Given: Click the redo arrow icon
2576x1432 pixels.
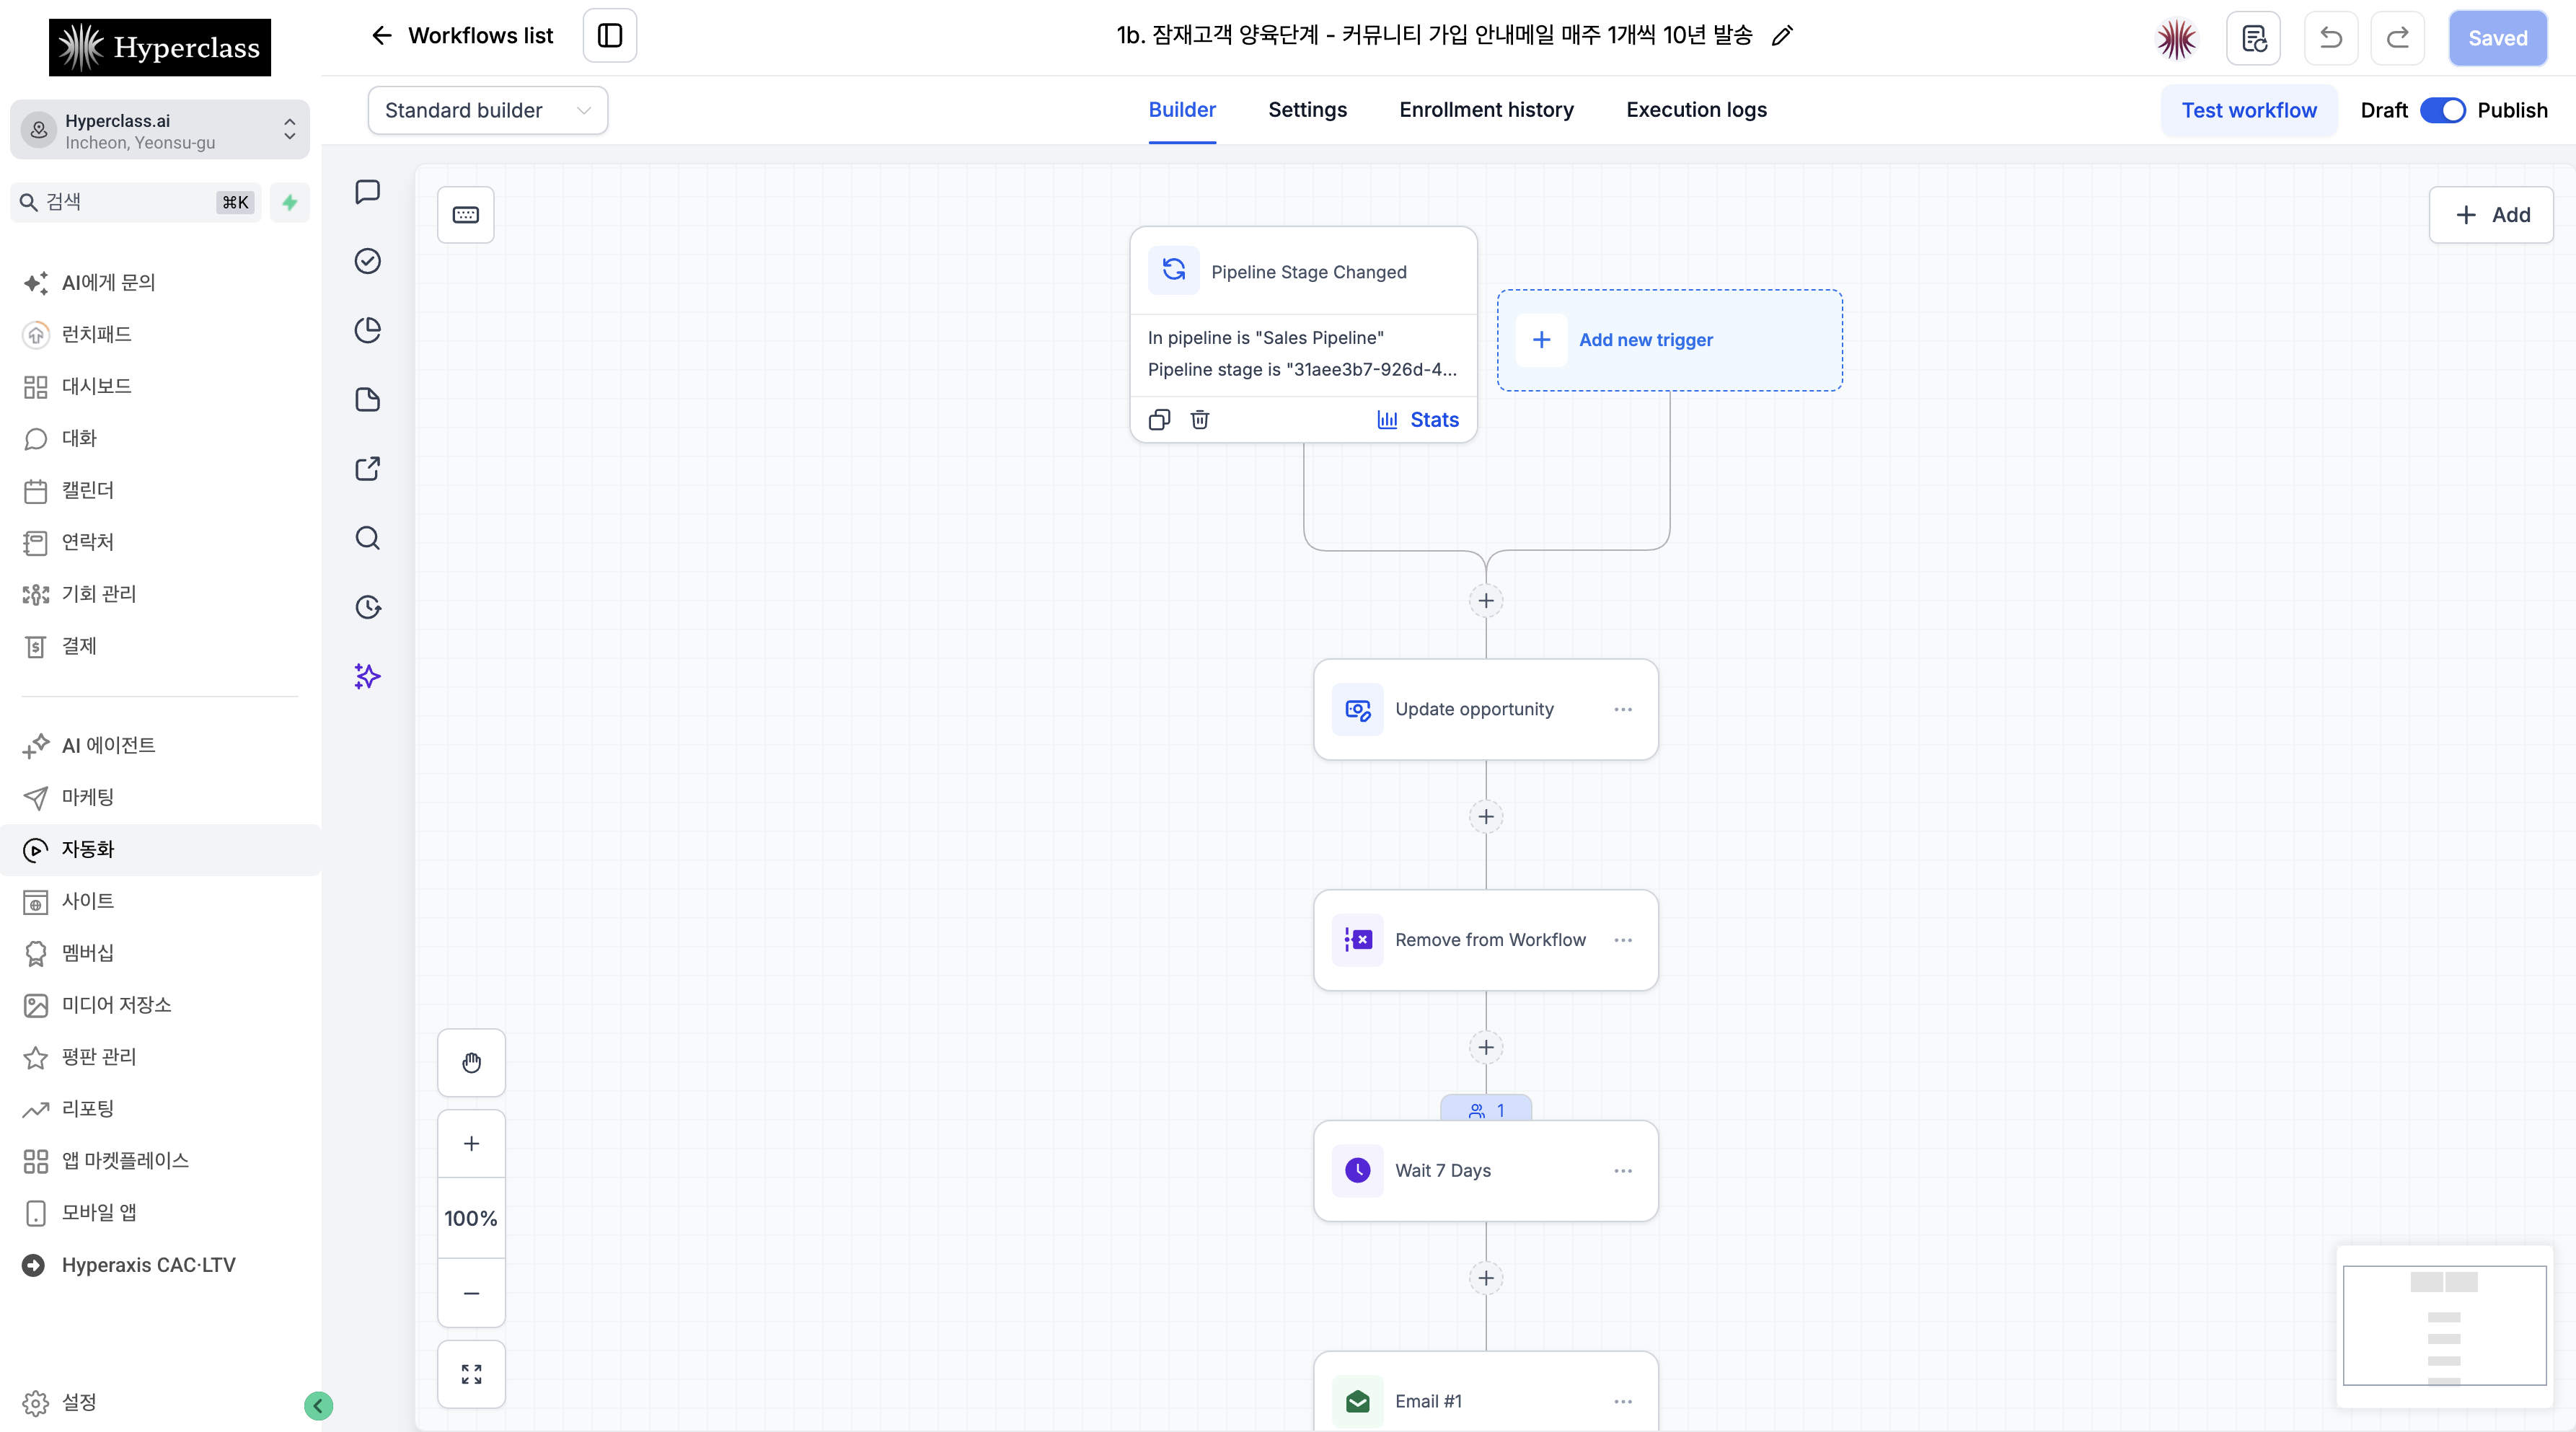Looking at the screenshot, I should (2397, 38).
